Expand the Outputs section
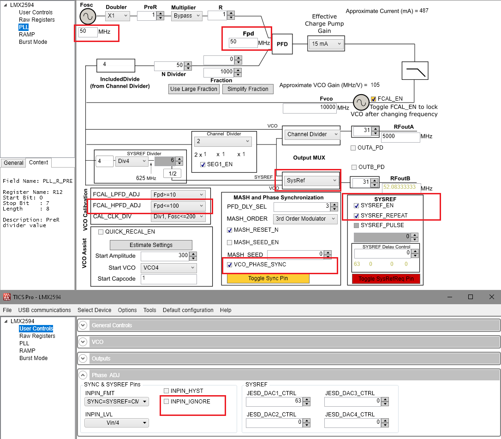 pyautogui.click(x=83, y=358)
